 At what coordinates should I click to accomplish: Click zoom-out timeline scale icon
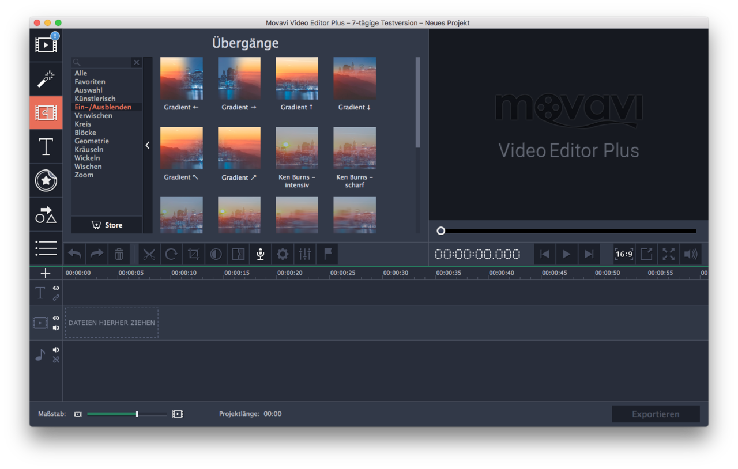tap(78, 414)
